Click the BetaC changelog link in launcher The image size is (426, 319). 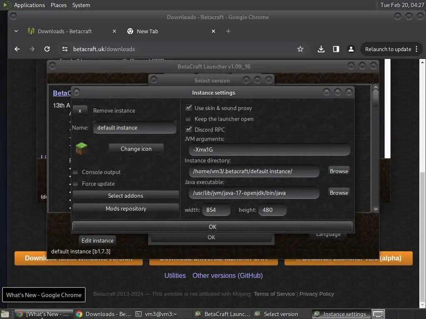pos(62,93)
